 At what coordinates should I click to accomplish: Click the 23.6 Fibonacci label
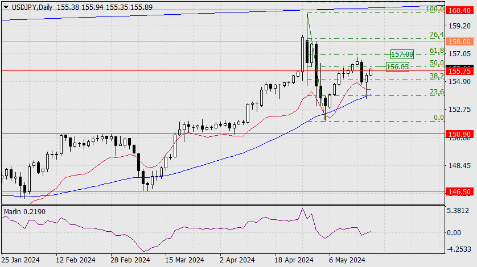coord(437,91)
